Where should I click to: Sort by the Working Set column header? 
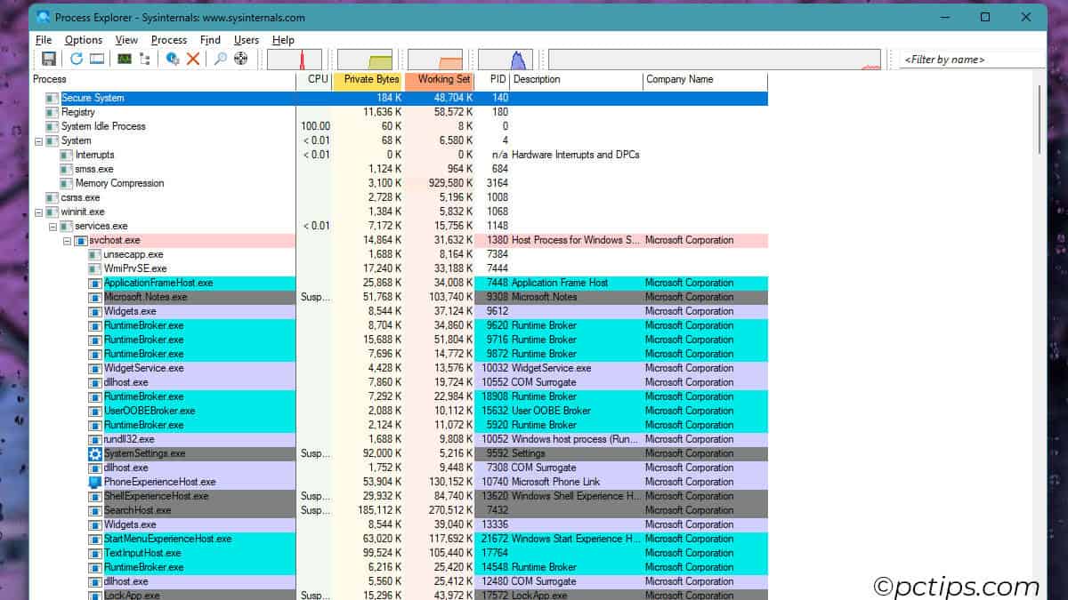[438, 79]
